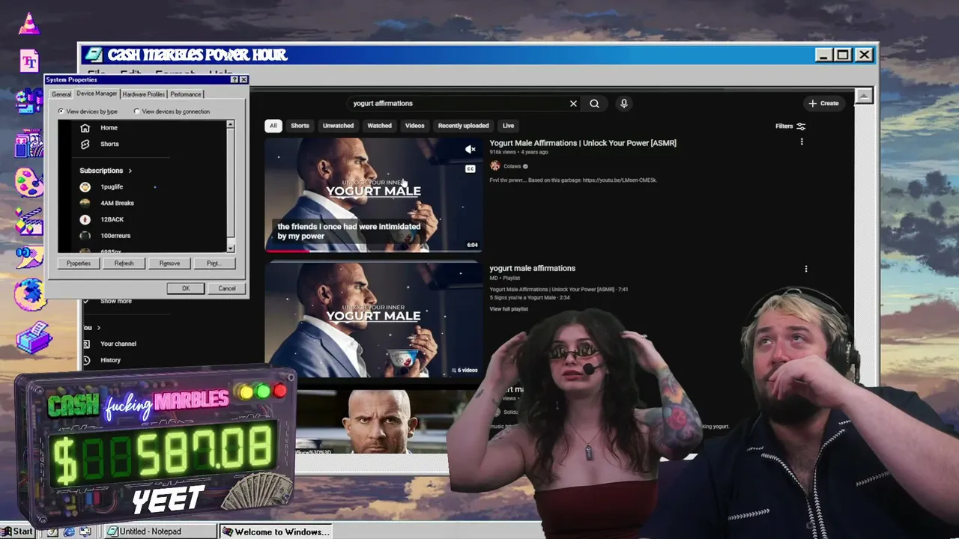Expand Show more in the sidebar
The width and height of the screenshot is (959, 539).
[115, 301]
